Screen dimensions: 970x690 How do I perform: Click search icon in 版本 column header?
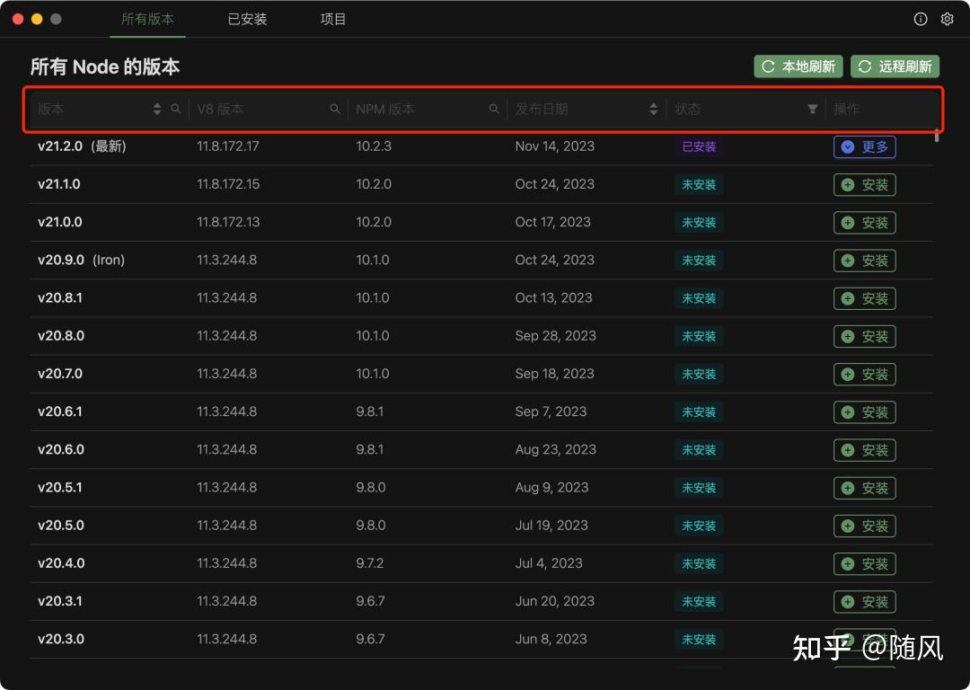pyautogui.click(x=176, y=109)
